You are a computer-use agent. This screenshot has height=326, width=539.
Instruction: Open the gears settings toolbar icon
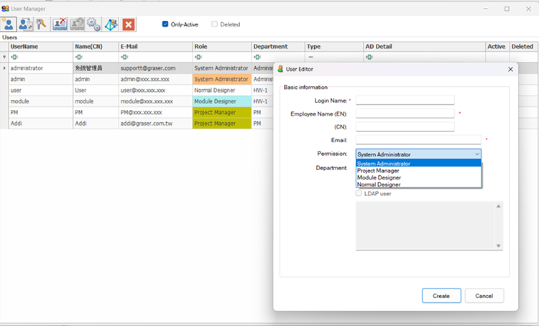click(93, 24)
